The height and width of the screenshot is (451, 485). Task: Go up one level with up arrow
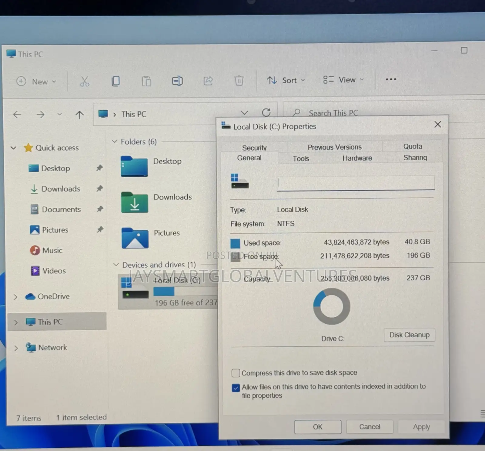click(x=79, y=115)
